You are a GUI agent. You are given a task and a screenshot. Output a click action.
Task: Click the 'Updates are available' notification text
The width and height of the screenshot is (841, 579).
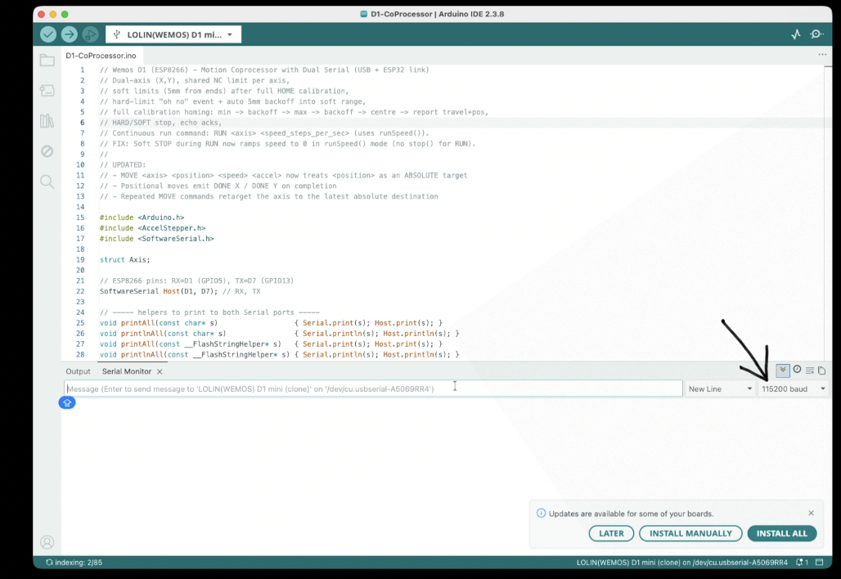coord(632,514)
